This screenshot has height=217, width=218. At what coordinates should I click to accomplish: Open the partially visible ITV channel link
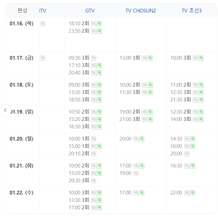coord(42,11)
